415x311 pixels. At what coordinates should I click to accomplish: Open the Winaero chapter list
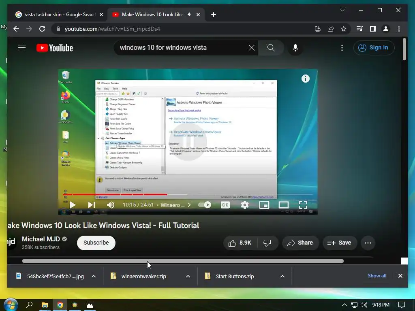pos(175,205)
